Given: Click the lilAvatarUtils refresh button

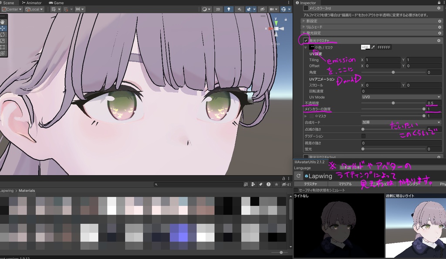Looking at the screenshot, I should click(x=298, y=176).
